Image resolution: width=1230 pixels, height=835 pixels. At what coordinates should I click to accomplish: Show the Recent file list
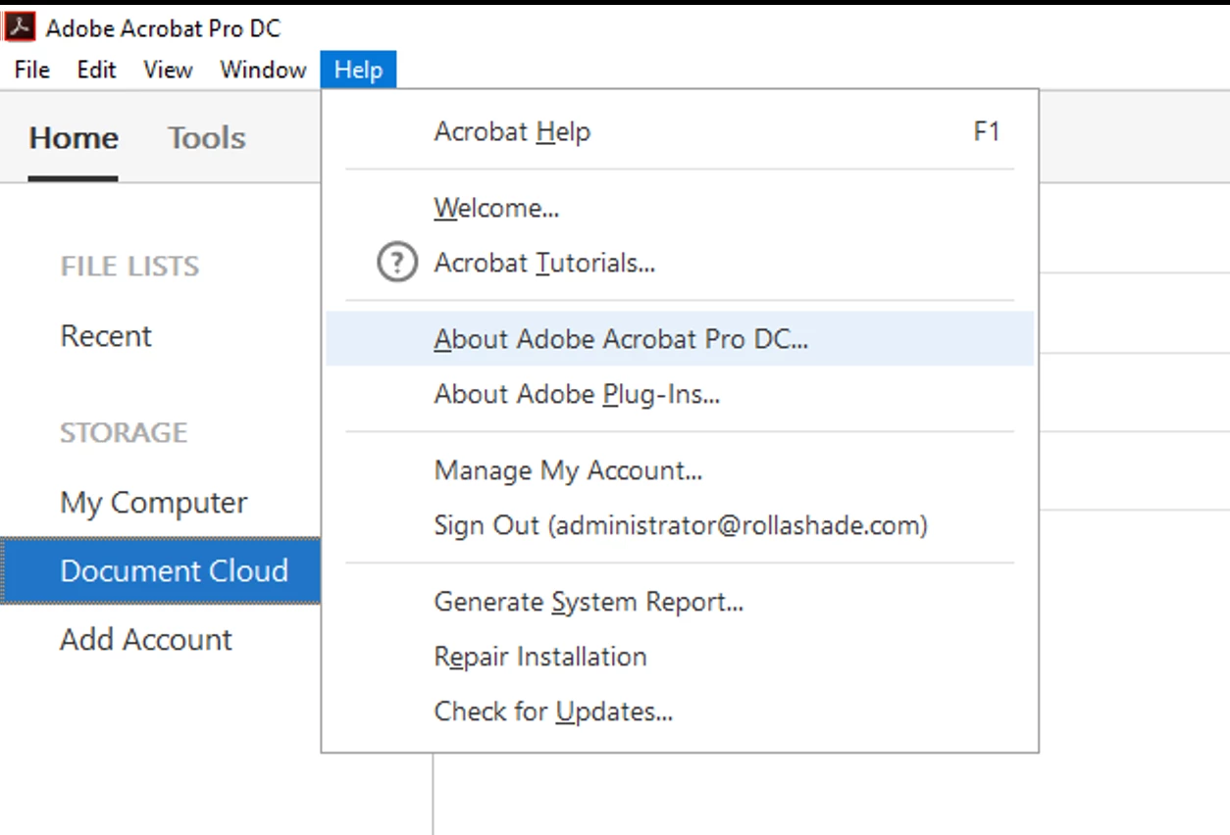pos(106,336)
